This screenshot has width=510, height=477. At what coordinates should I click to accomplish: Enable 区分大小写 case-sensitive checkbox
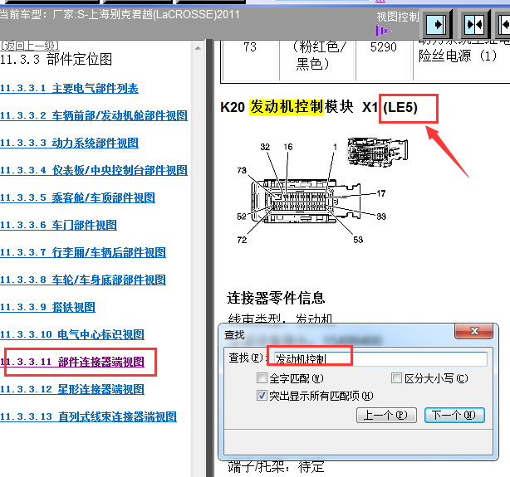[396, 378]
